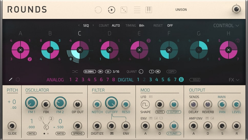Click the shuffle icon in block H center
The width and height of the screenshot is (248, 140).
tap(229, 50)
